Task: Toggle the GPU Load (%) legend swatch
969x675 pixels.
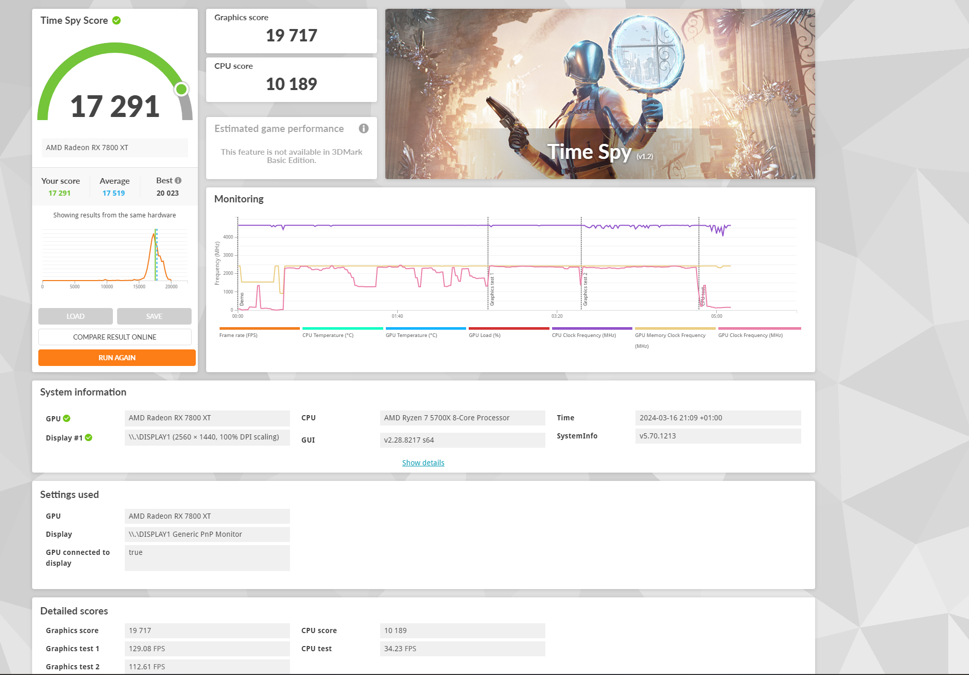Action: click(509, 328)
